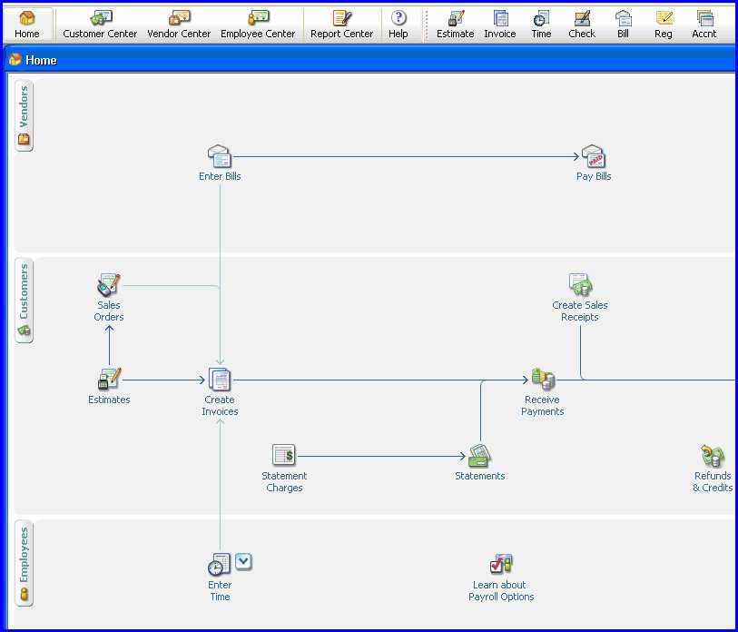Viewport: 738px width, 632px height.
Task: Click the Check toolbar button
Action: pos(582,25)
